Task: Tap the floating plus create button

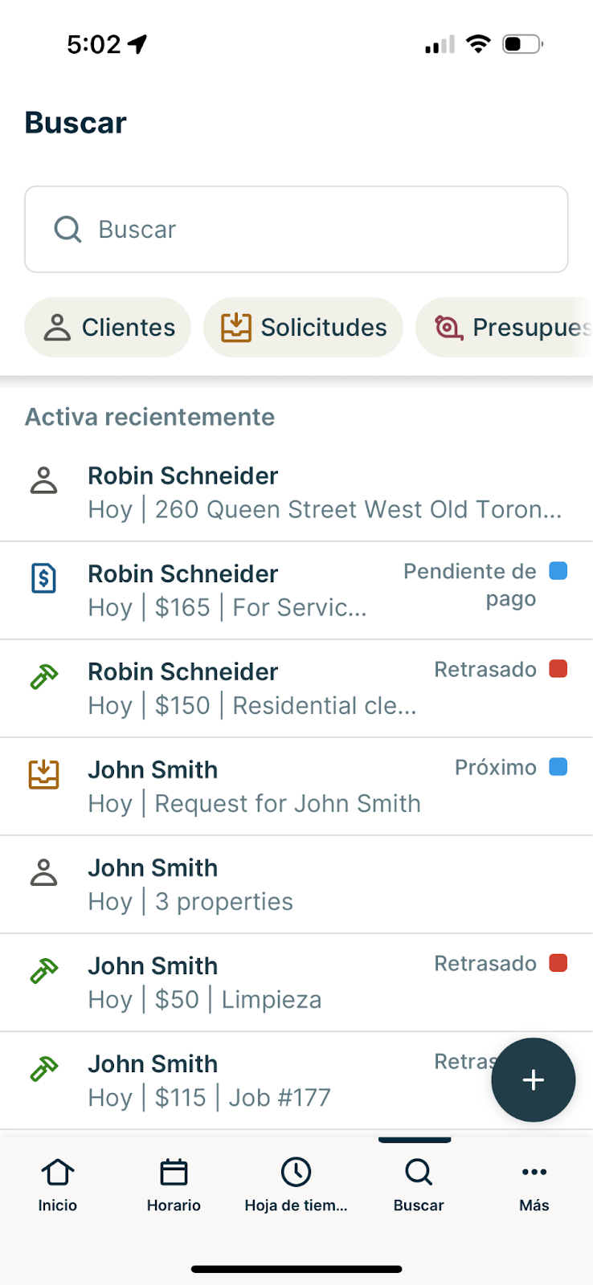Action: 533,1079
